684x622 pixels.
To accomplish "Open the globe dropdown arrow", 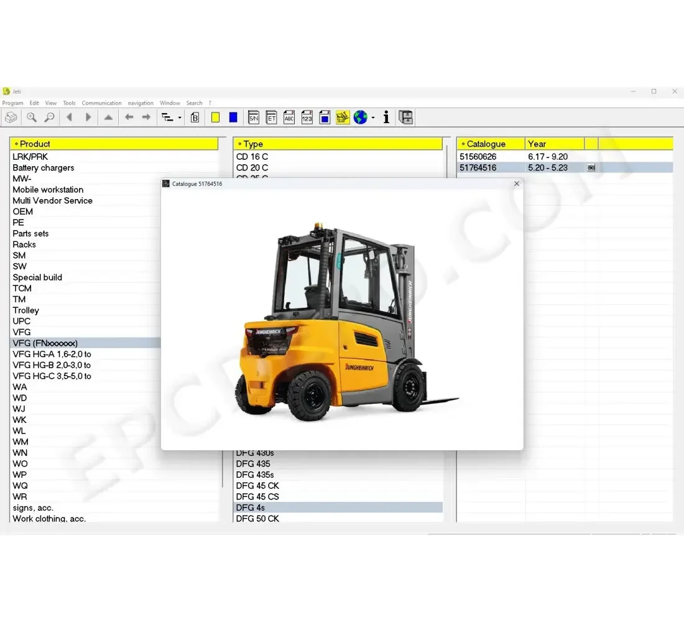I will tap(373, 118).
